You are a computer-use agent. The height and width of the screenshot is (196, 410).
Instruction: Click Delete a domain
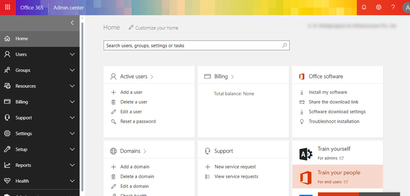137,176
